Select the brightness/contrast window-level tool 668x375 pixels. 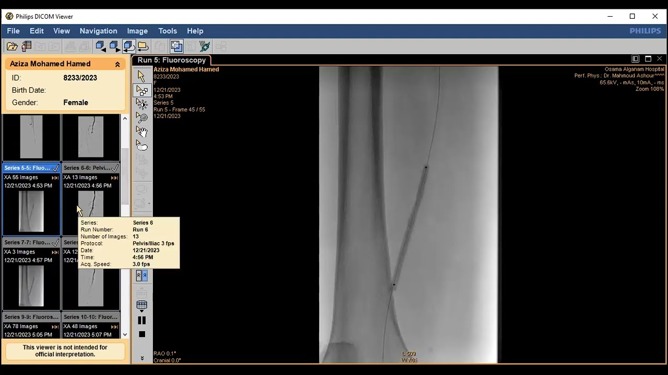[x=141, y=104]
